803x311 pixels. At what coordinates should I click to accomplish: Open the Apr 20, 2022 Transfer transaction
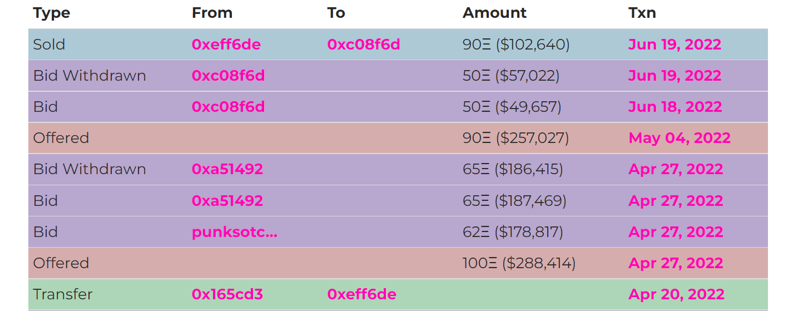click(676, 294)
